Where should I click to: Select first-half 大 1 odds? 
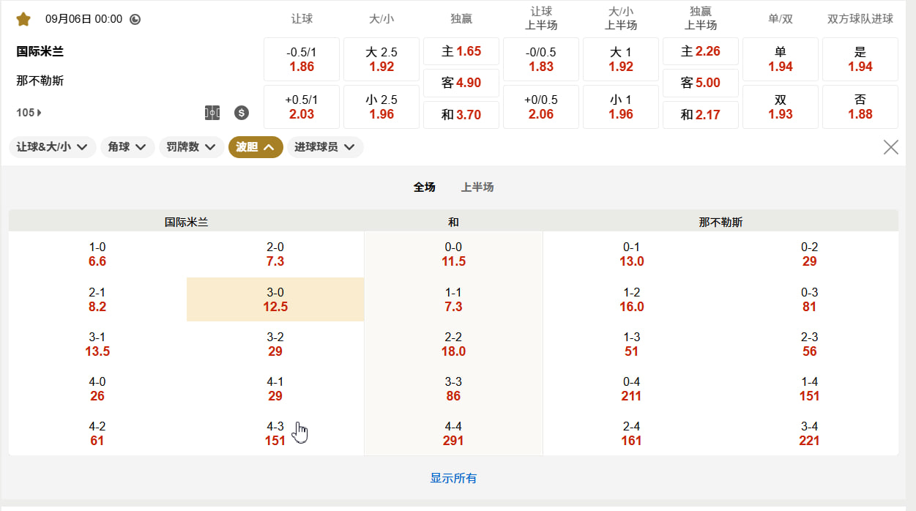(x=621, y=59)
